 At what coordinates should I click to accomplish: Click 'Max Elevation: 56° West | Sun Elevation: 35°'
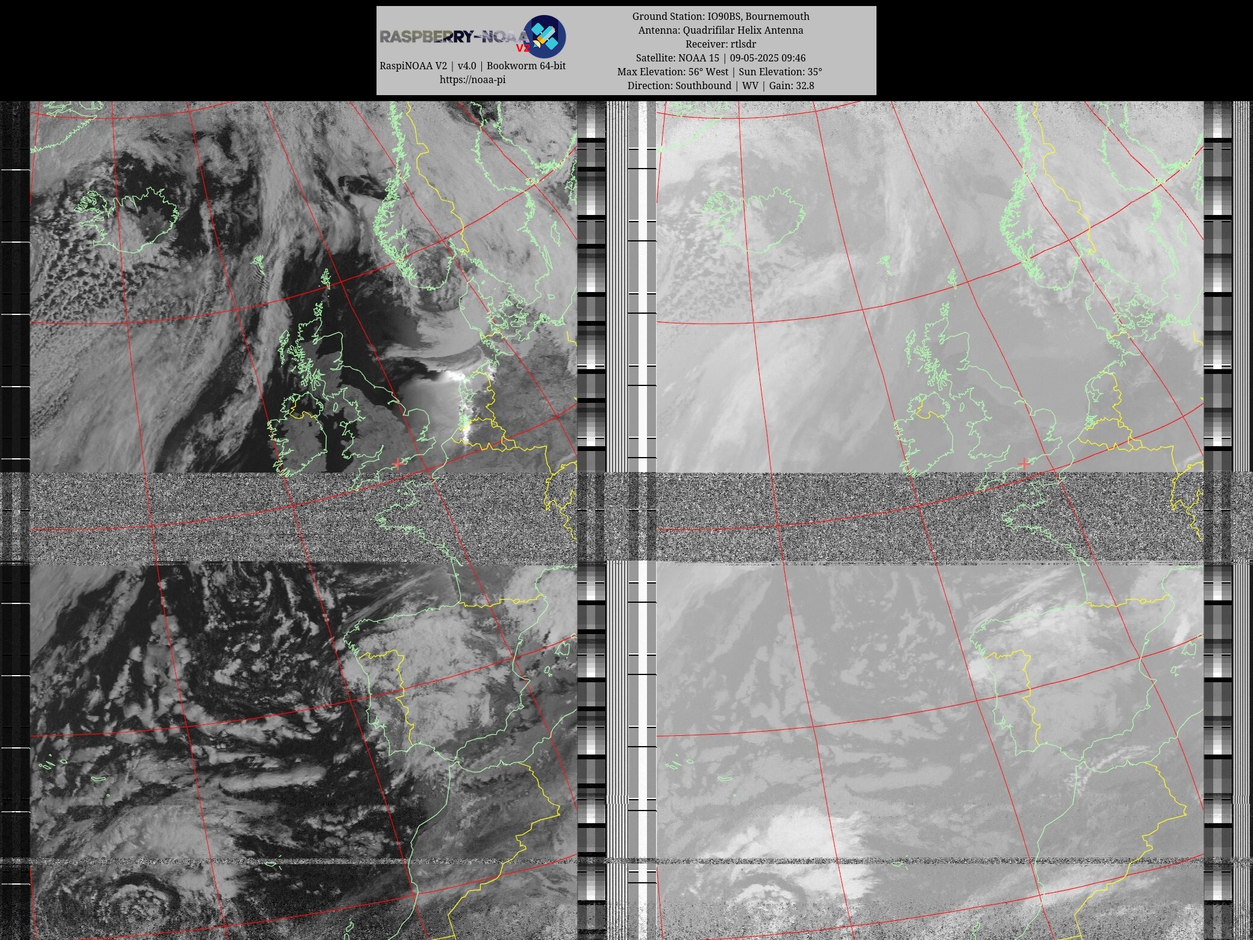click(x=719, y=72)
